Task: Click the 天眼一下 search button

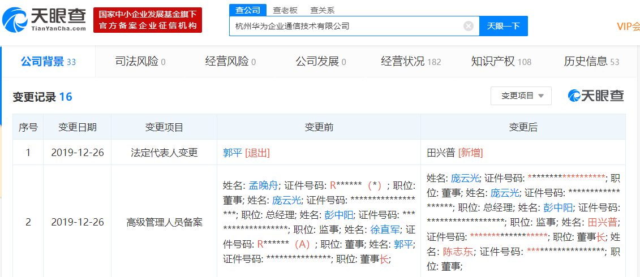Action: pyautogui.click(x=503, y=26)
